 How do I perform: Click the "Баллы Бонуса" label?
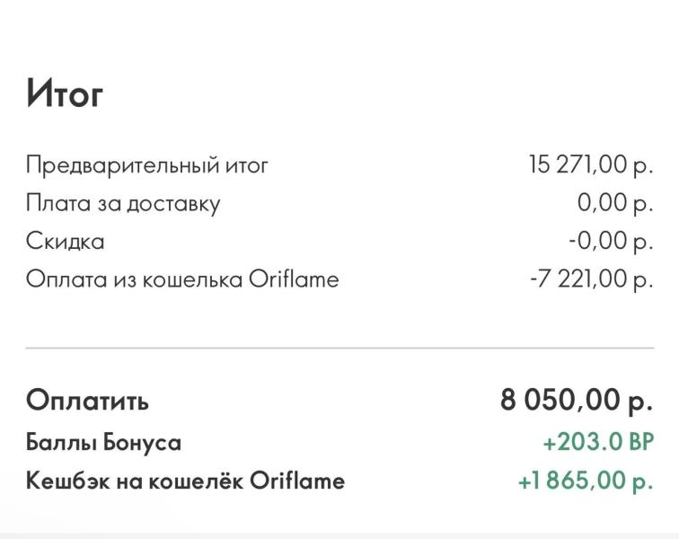(x=103, y=442)
